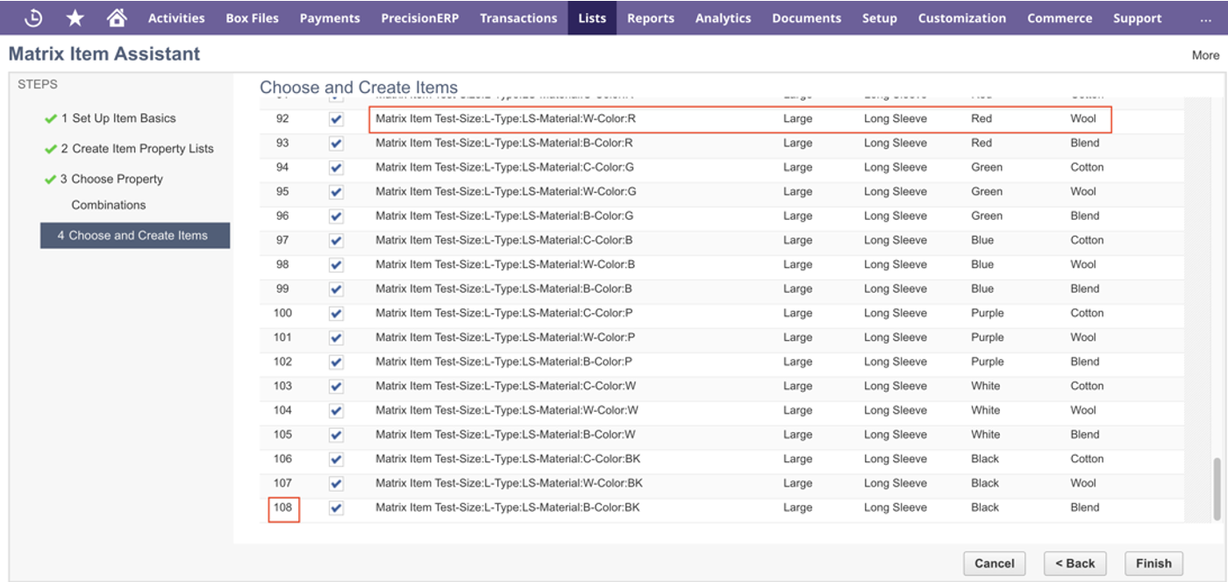Viewport: 1228px width, 582px height.
Task: Click the Finish button
Action: pyautogui.click(x=1153, y=564)
